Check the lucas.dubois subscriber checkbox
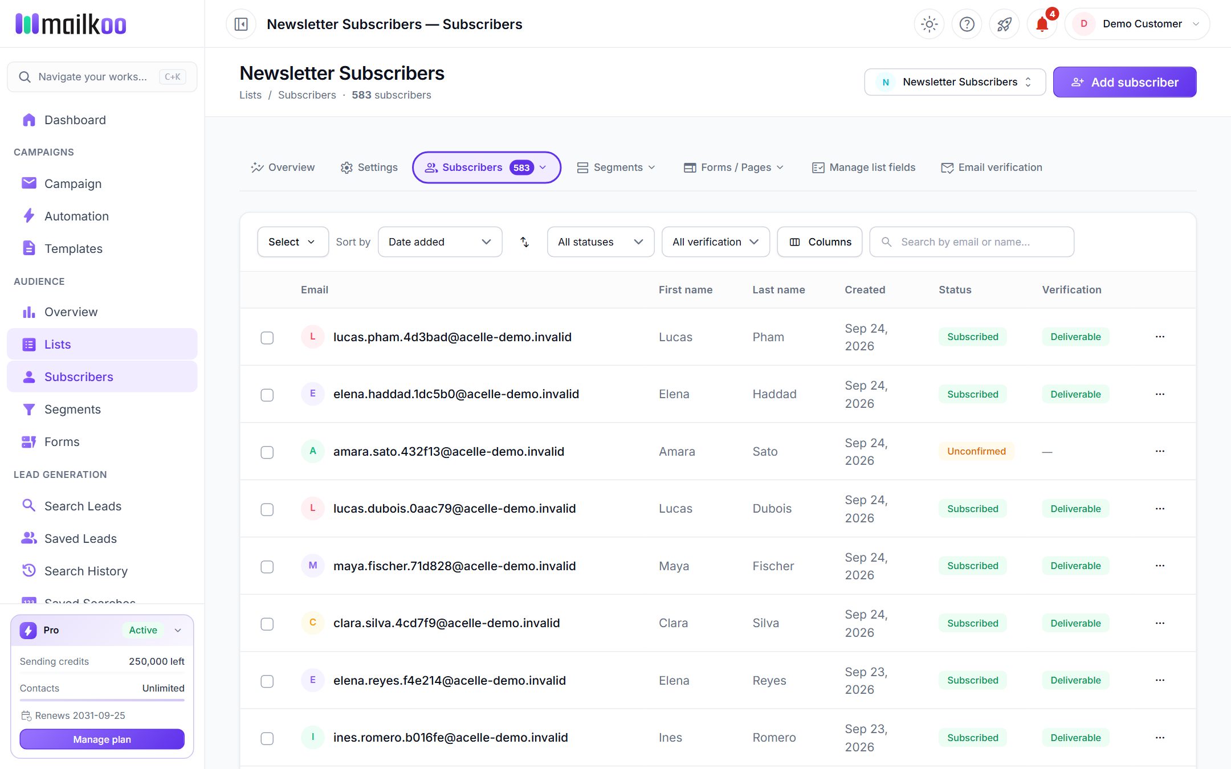1231x769 pixels. (267, 509)
